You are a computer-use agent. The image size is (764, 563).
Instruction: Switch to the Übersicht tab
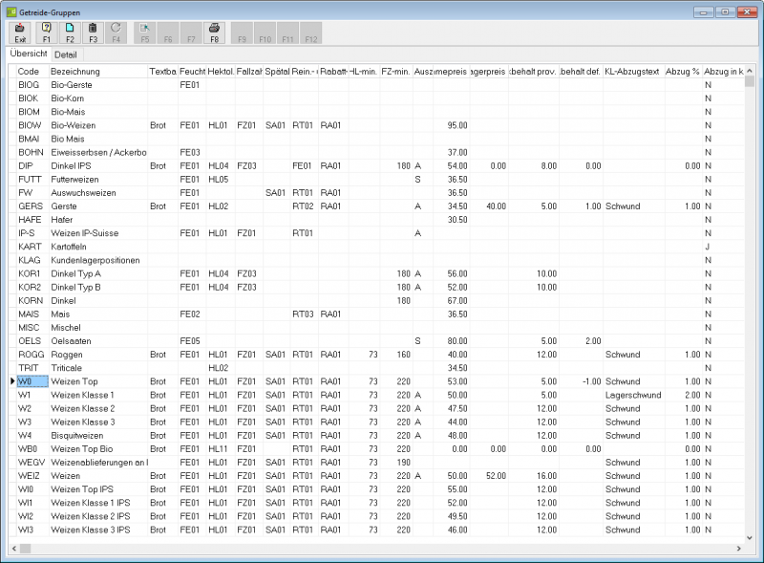pyautogui.click(x=29, y=54)
